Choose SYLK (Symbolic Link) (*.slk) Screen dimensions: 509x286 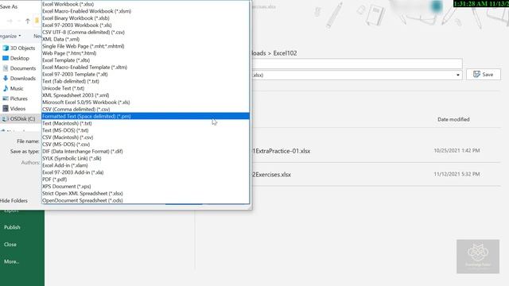click(x=146, y=158)
